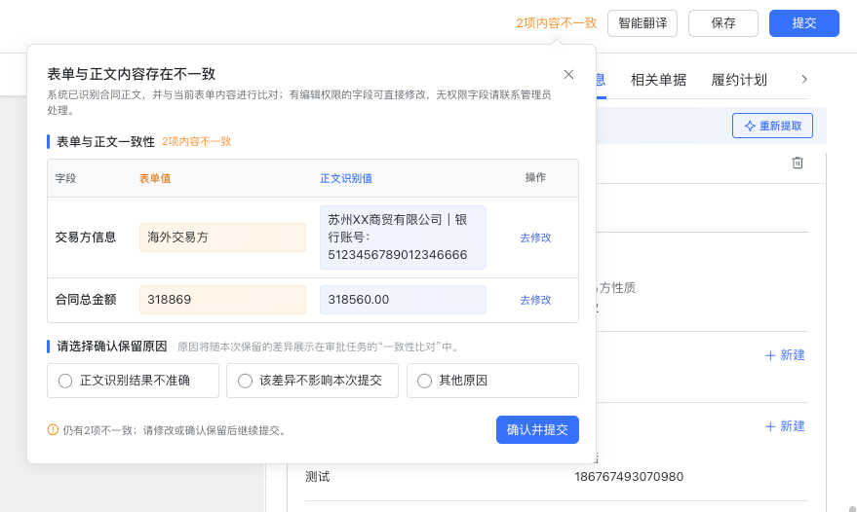Screen dimensions: 857x512
Task: Click recognized value 318560.00
Action: click(403, 300)
